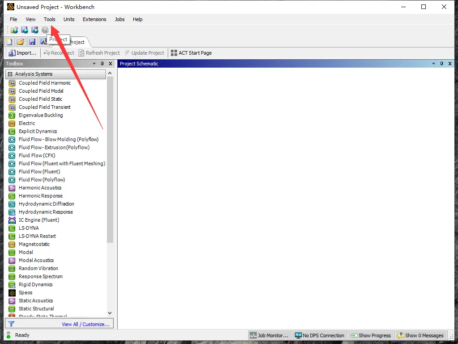Click the Coupled Field Modal icon
Viewport: 458px width, 344px height.
point(12,91)
